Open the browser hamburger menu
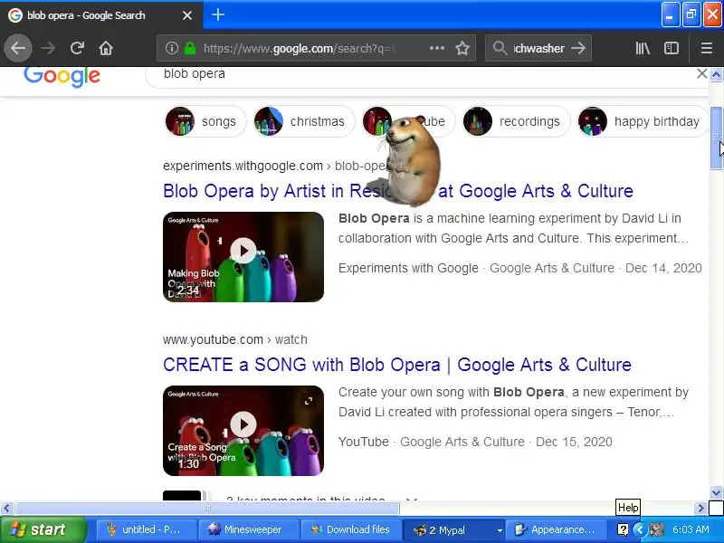The image size is (724, 543). click(707, 48)
